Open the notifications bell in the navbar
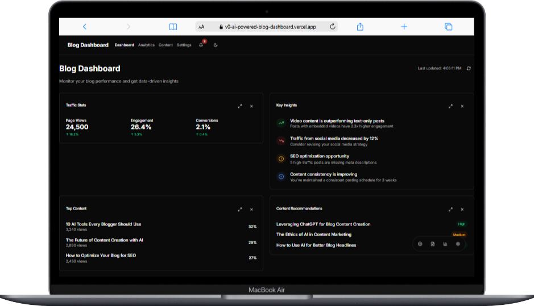Image resolution: width=534 pixels, height=306 pixels. point(201,45)
